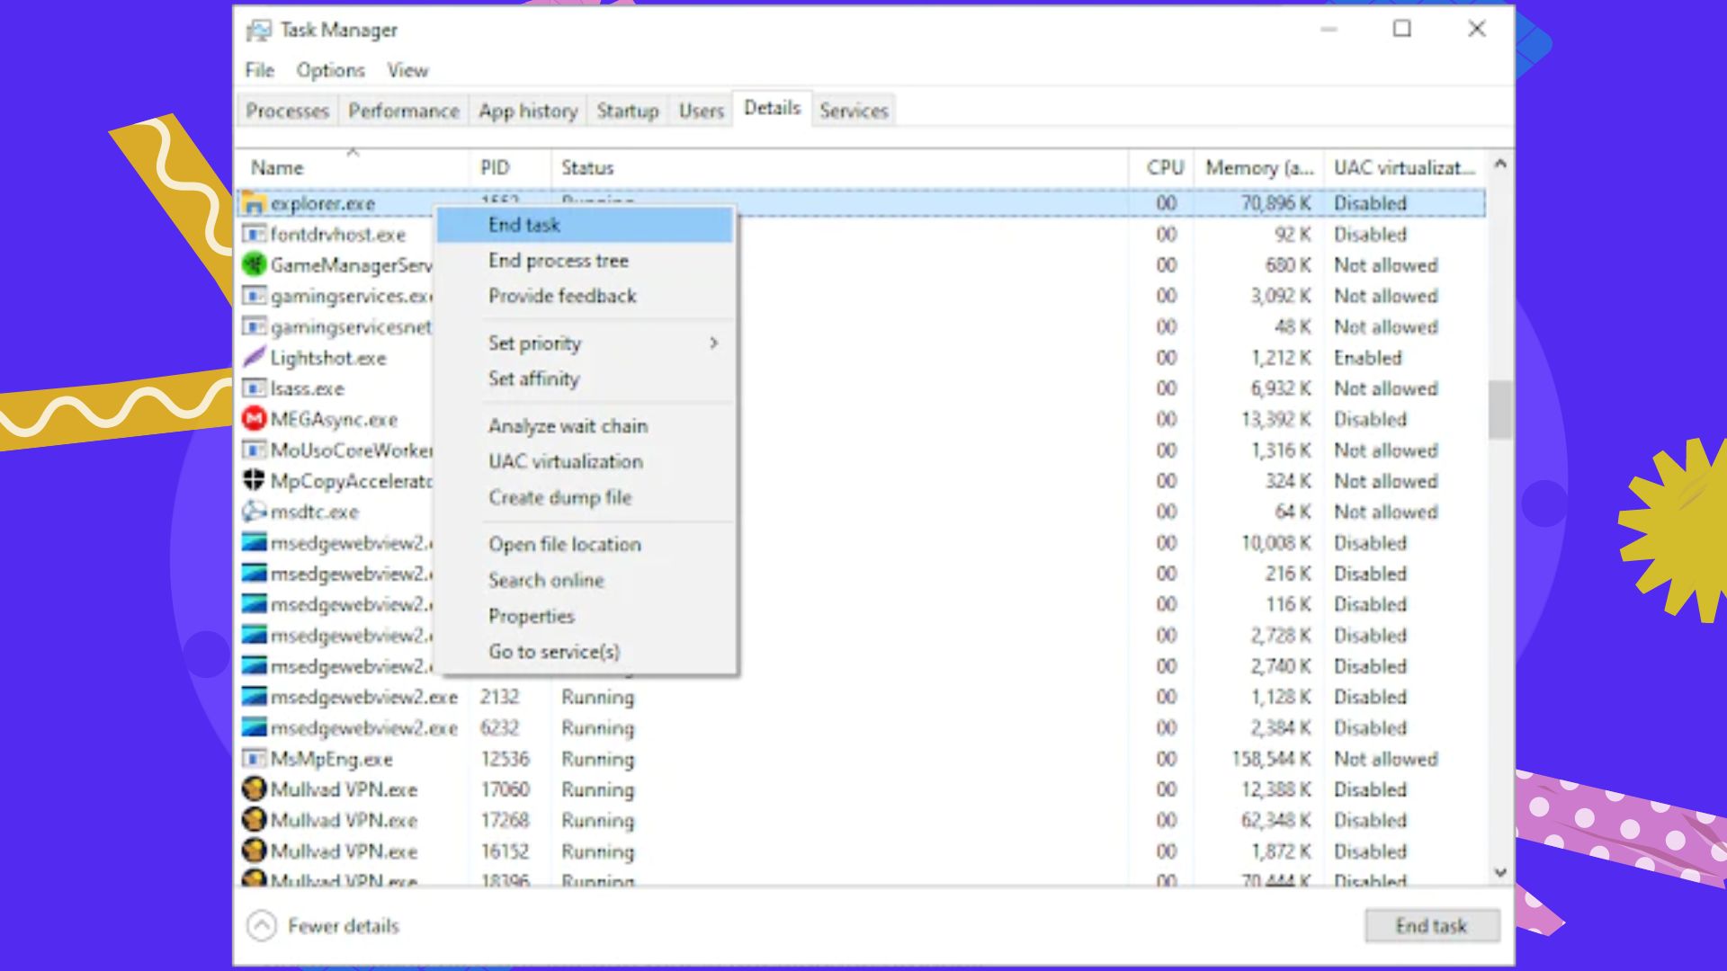Screen dimensions: 1727x971
Task: Select the MsMpEng.exe process name
Action: click(332, 759)
